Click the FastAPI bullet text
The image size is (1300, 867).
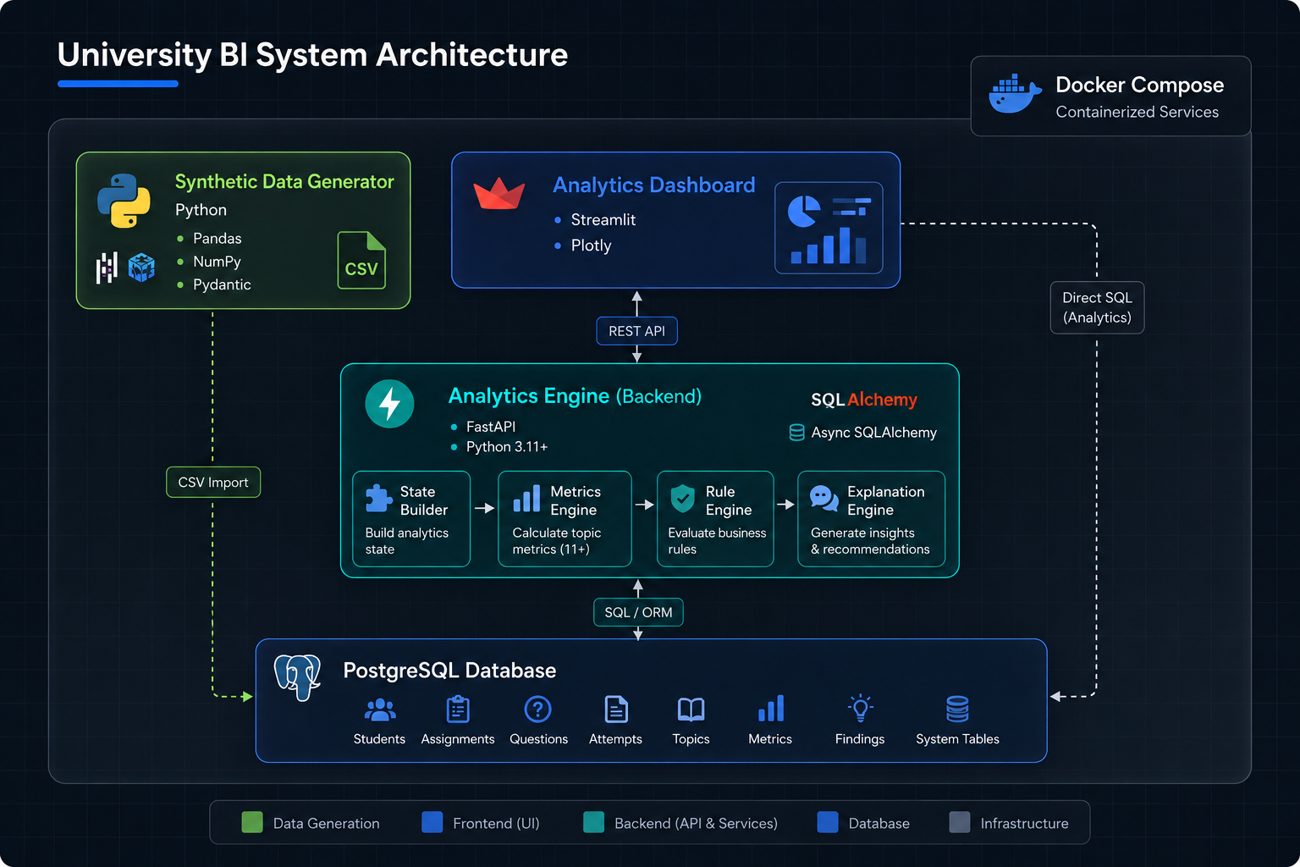(491, 427)
